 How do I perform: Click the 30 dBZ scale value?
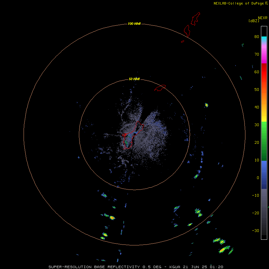(257, 125)
